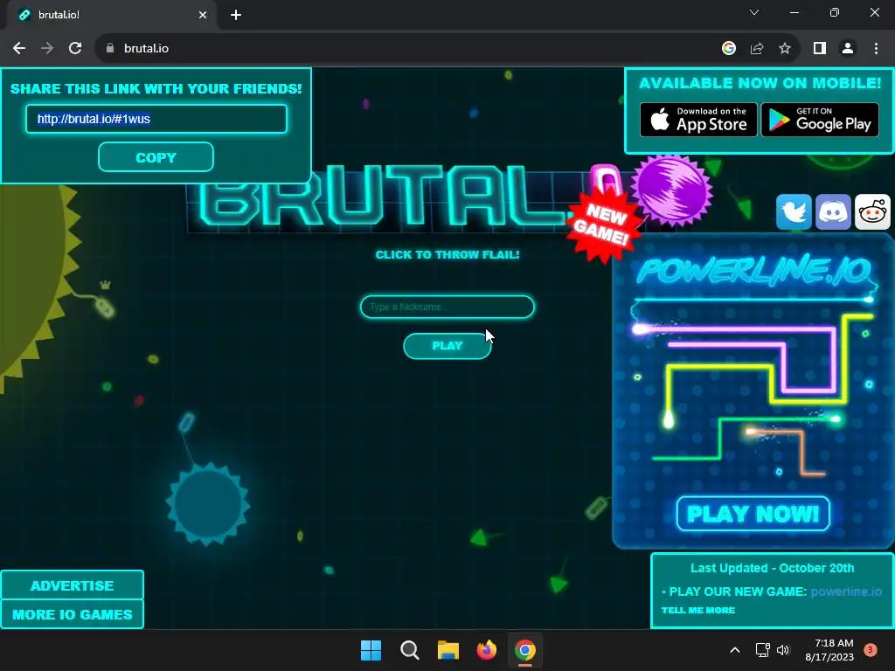This screenshot has height=671, width=895.
Task: Open File Explorer from taskbar
Action: (448, 650)
